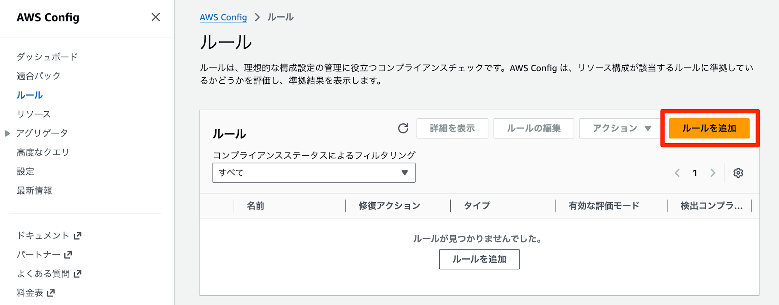Click ルールを追加 button in empty table
This screenshot has height=305, width=779.
point(479,259)
